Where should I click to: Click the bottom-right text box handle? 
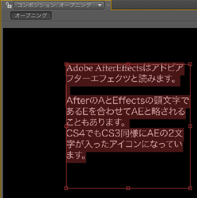[190, 188]
